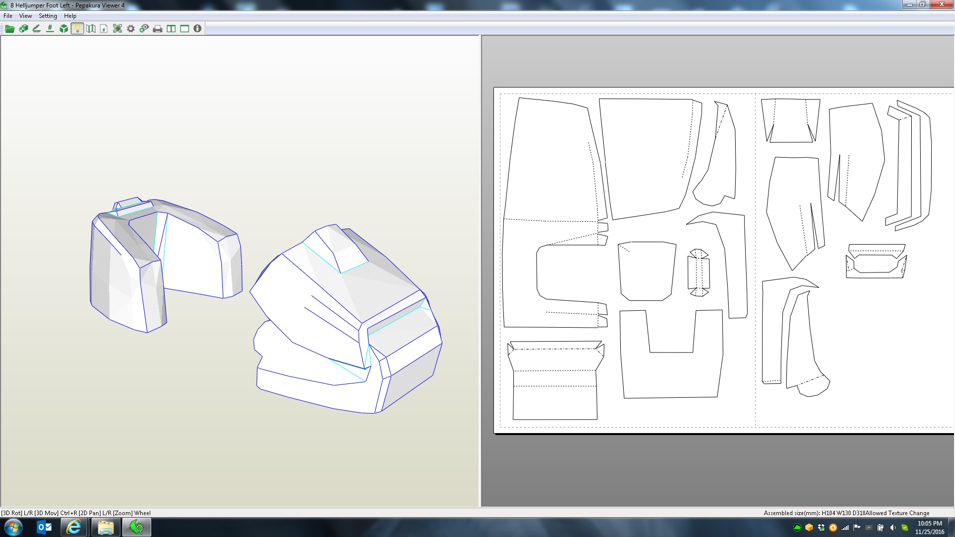Click the green lime checkmark tray icon
Viewport: 955px width, 537px height.
coord(905,528)
